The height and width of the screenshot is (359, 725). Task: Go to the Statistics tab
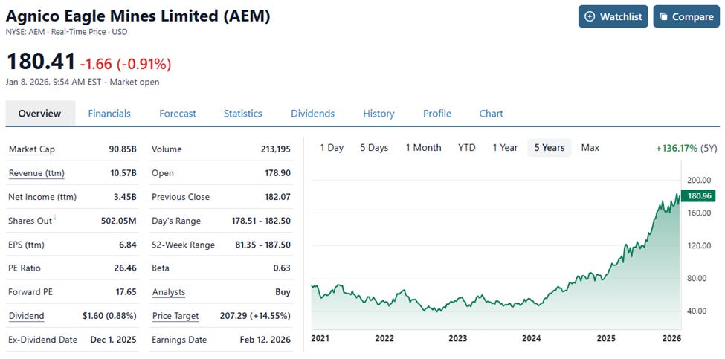tap(242, 113)
